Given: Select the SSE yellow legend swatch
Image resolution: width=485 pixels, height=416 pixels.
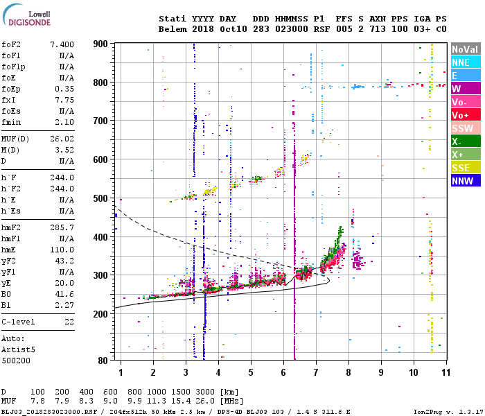Looking at the screenshot, I should tap(466, 168).
